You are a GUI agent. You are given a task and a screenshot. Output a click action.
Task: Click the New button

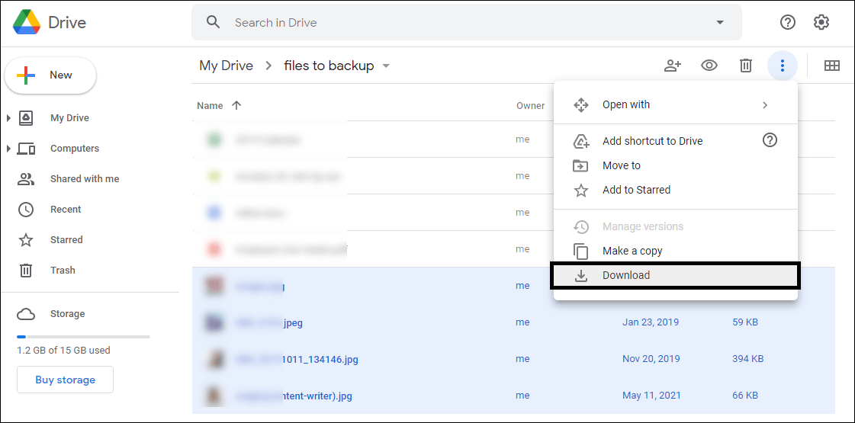point(50,75)
